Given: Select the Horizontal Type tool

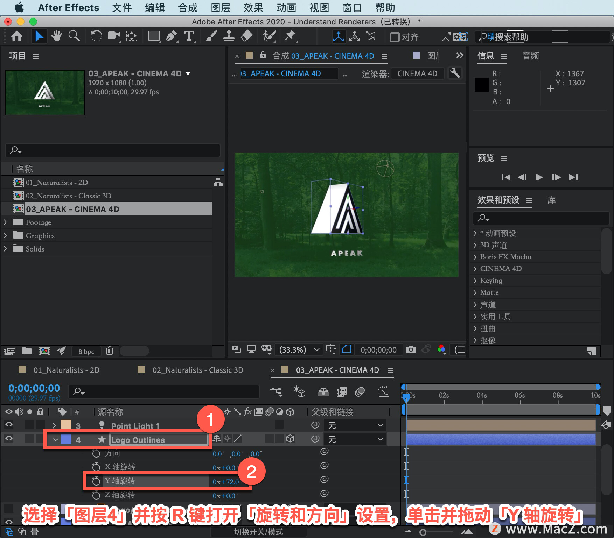Looking at the screenshot, I should [x=189, y=36].
